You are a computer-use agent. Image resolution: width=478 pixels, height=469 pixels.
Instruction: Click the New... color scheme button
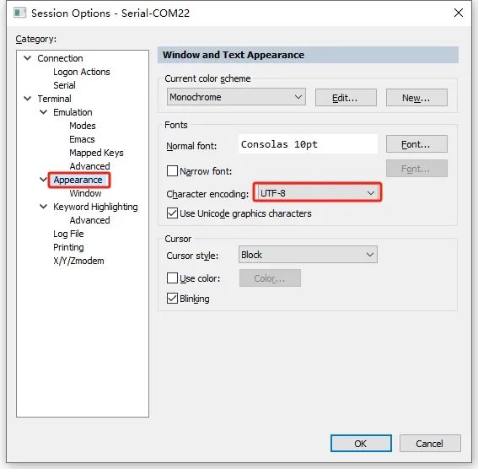tap(416, 98)
